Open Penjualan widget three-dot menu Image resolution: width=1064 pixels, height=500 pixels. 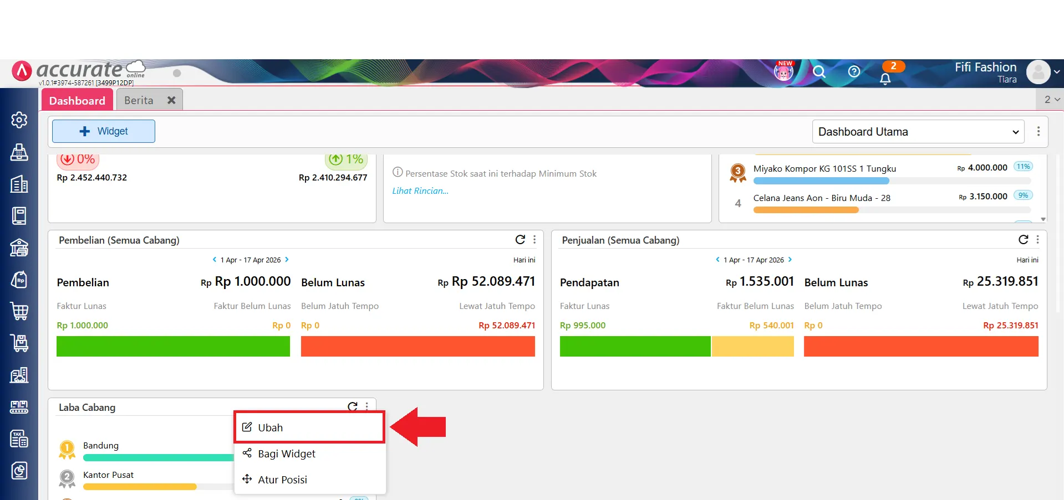pyautogui.click(x=1038, y=239)
